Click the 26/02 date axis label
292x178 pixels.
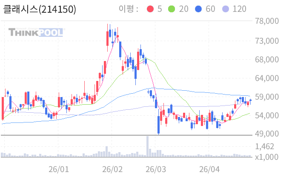112,169
